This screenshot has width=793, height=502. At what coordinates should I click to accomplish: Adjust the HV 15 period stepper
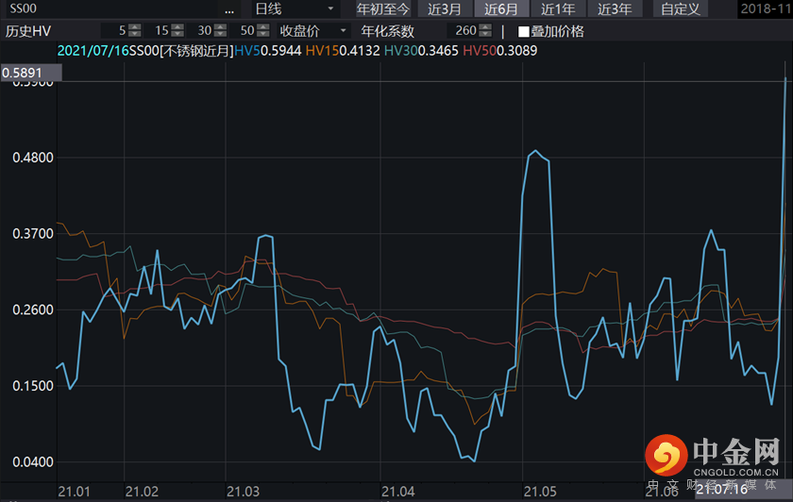177,31
